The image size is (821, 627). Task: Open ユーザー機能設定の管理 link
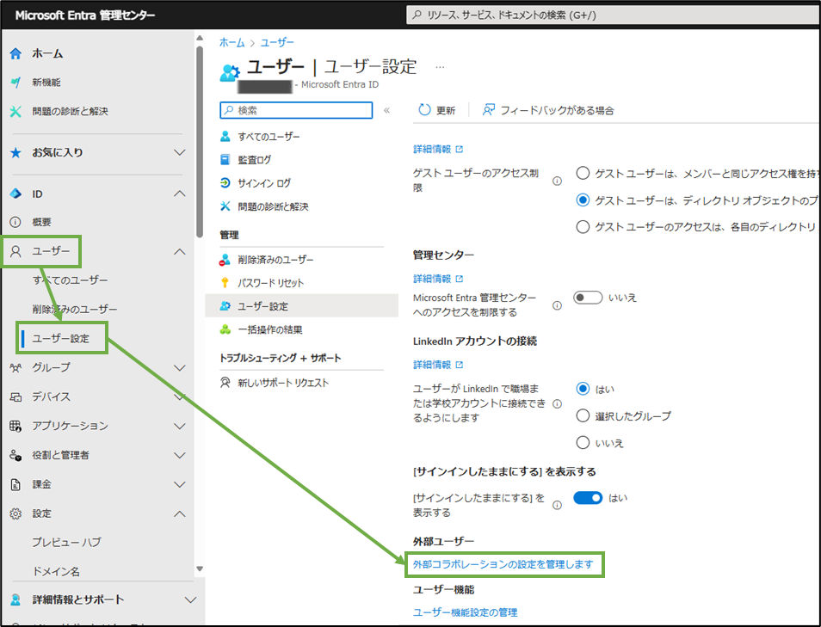465,612
